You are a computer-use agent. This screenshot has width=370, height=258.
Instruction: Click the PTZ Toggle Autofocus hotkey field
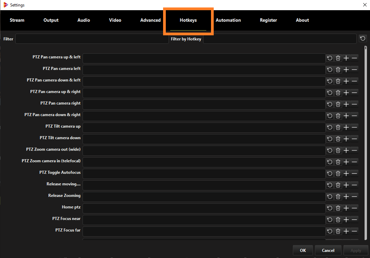tap(204, 174)
